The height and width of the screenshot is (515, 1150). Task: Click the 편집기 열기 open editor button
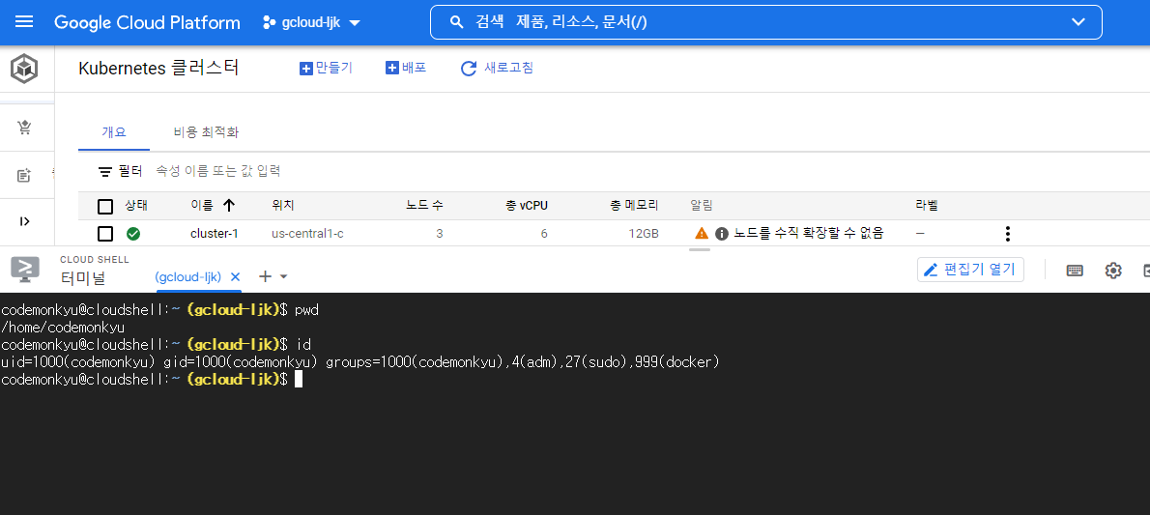coord(970,270)
